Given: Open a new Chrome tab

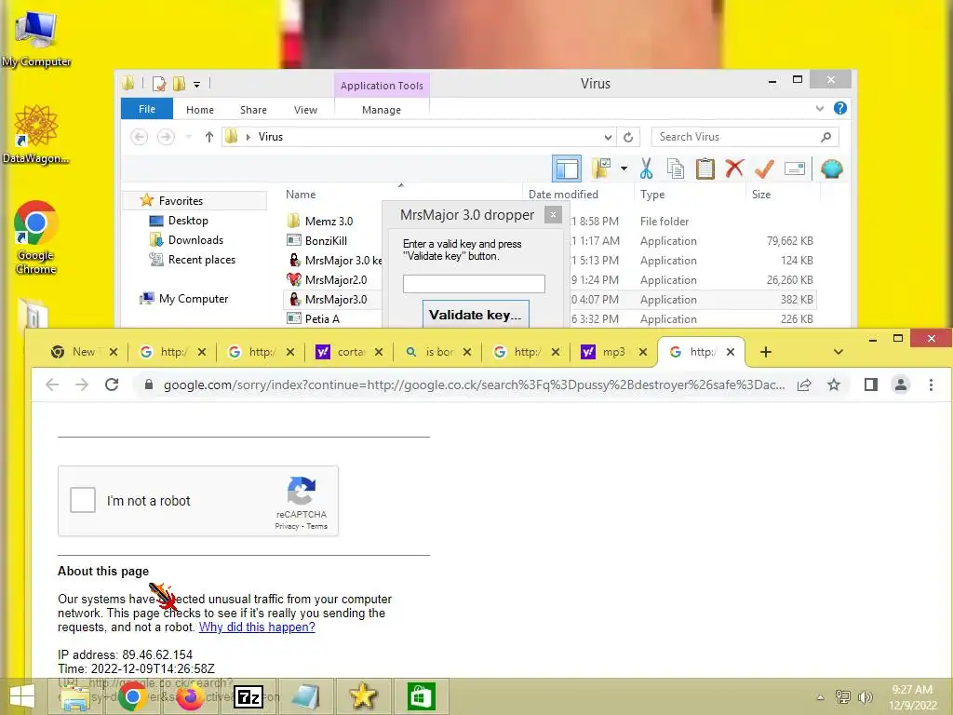Looking at the screenshot, I should (x=766, y=352).
